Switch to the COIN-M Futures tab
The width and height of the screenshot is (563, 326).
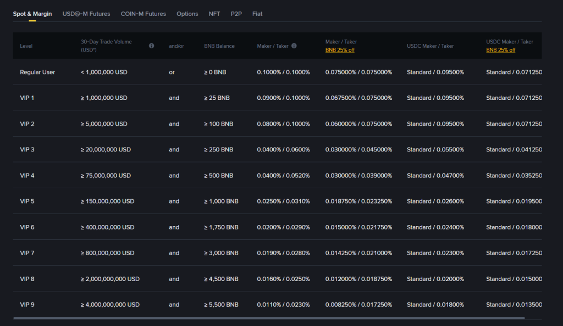143,14
